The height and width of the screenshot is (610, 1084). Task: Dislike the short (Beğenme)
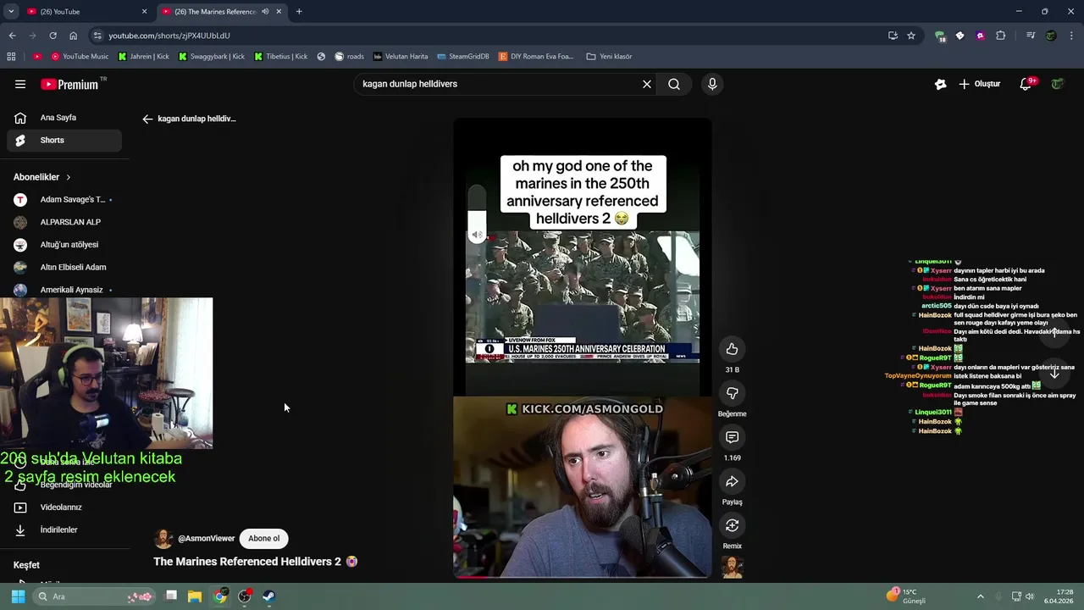tap(732, 393)
